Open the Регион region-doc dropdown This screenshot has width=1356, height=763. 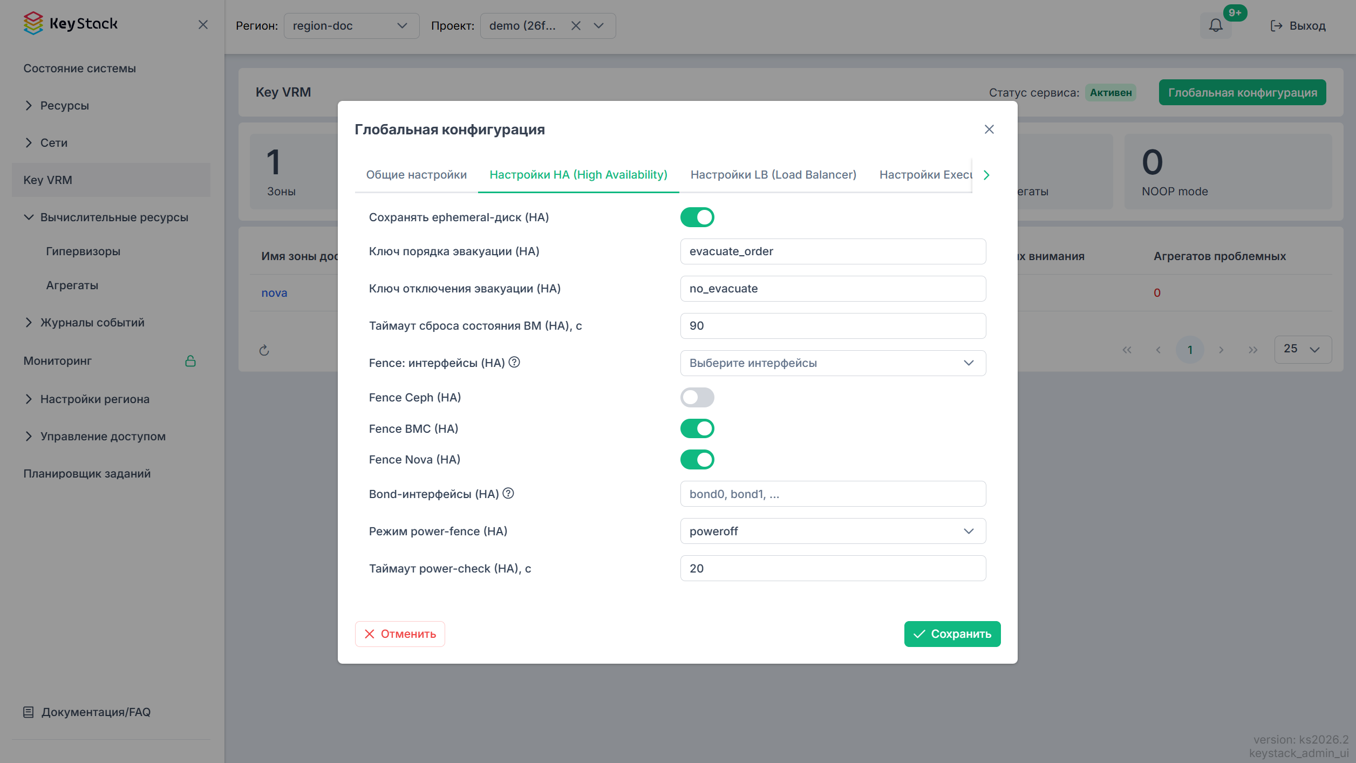(351, 26)
